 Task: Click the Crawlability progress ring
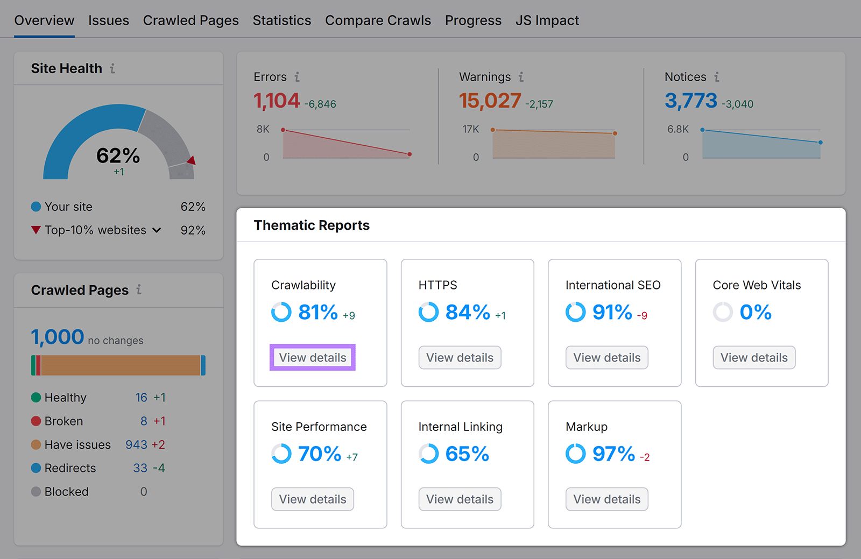pyautogui.click(x=281, y=312)
